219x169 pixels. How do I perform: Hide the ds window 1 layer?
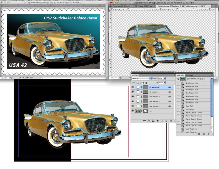pyautogui.click(x=133, y=92)
